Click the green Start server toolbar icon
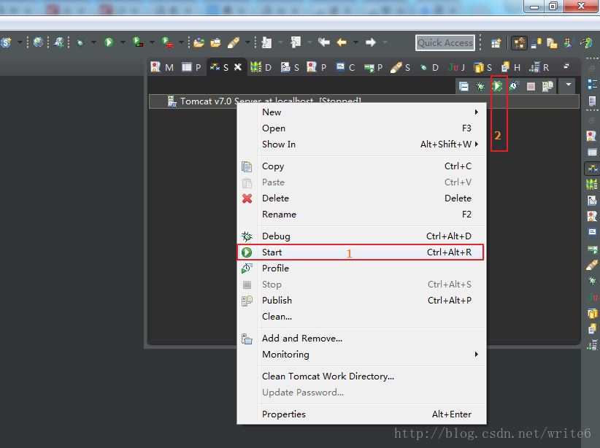600x448 pixels. coord(498,86)
